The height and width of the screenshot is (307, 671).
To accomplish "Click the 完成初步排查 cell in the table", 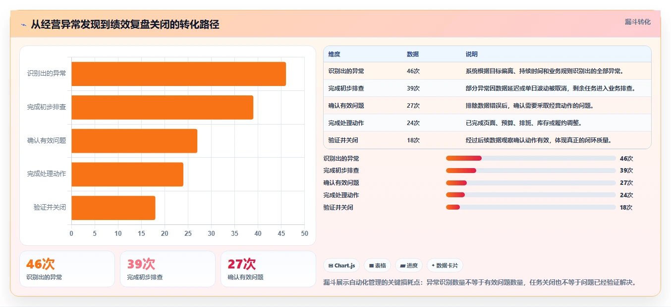I will click(x=346, y=88).
